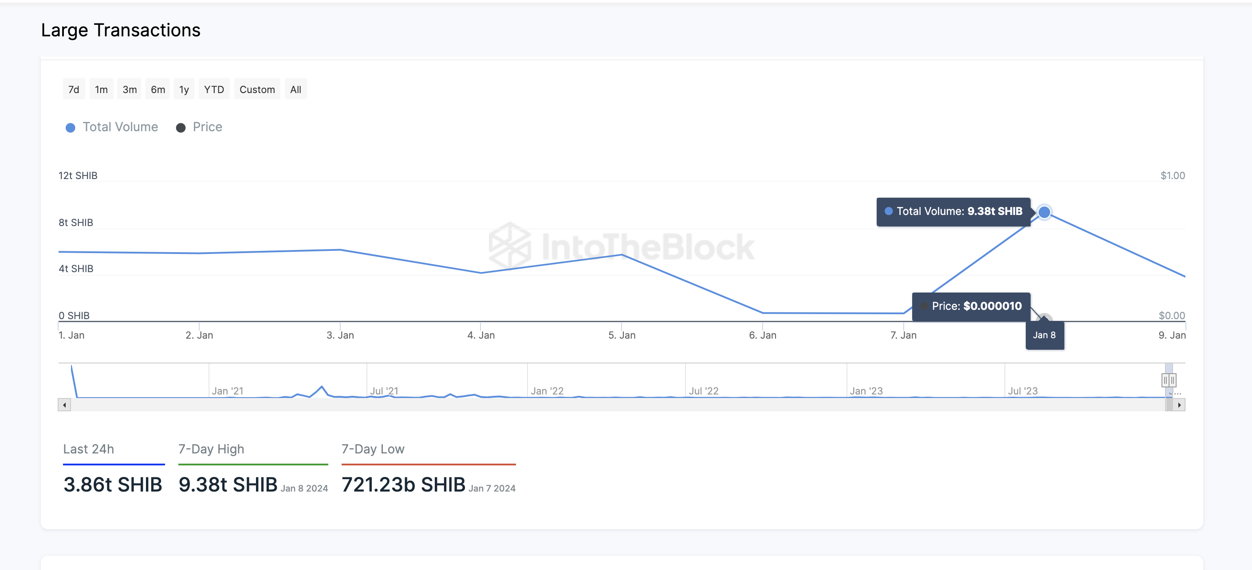Select the 7-Day Low stat tab
Image resolution: width=1252 pixels, height=570 pixels.
373,449
